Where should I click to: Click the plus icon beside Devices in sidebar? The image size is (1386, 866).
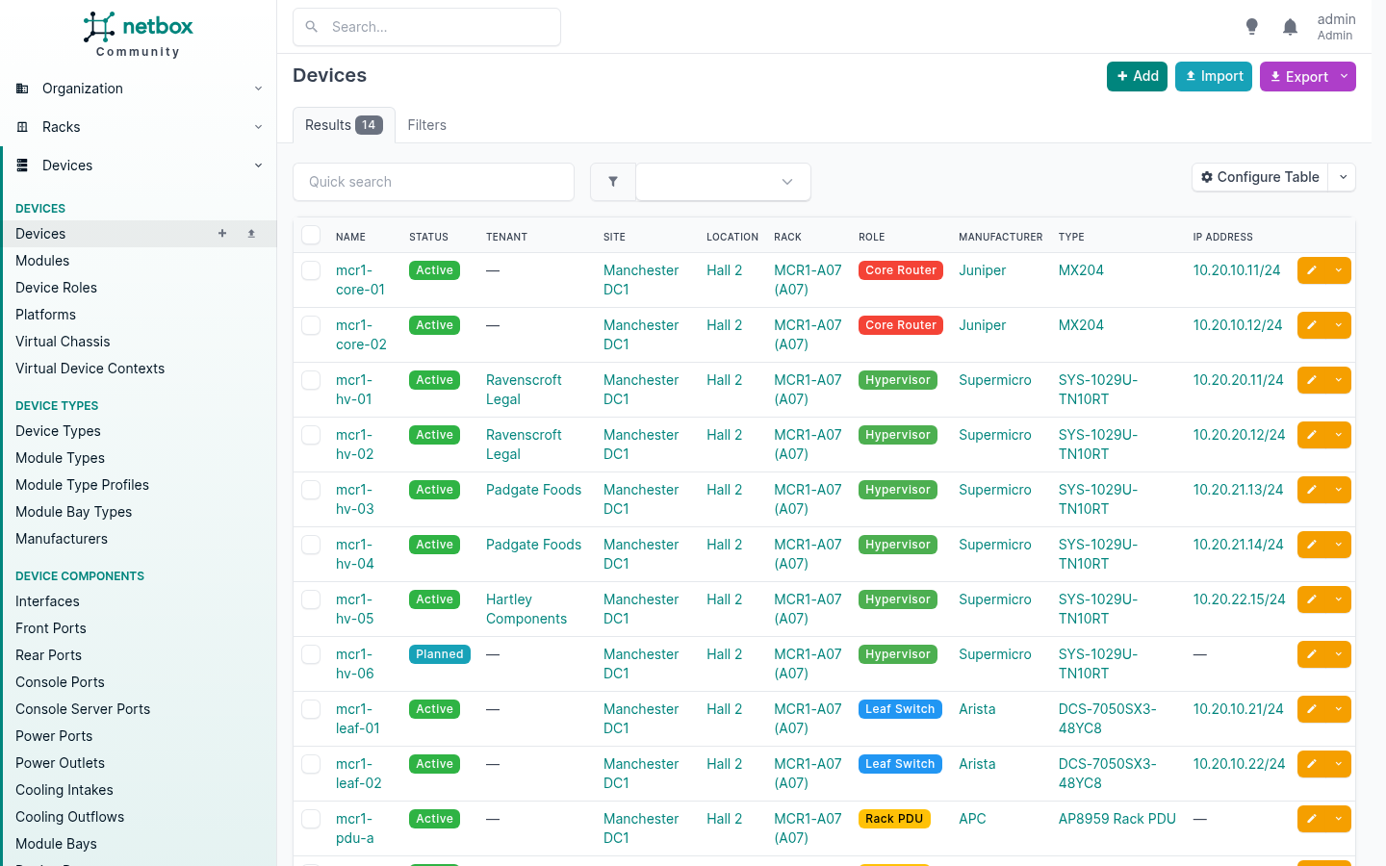click(x=222, y=234)
